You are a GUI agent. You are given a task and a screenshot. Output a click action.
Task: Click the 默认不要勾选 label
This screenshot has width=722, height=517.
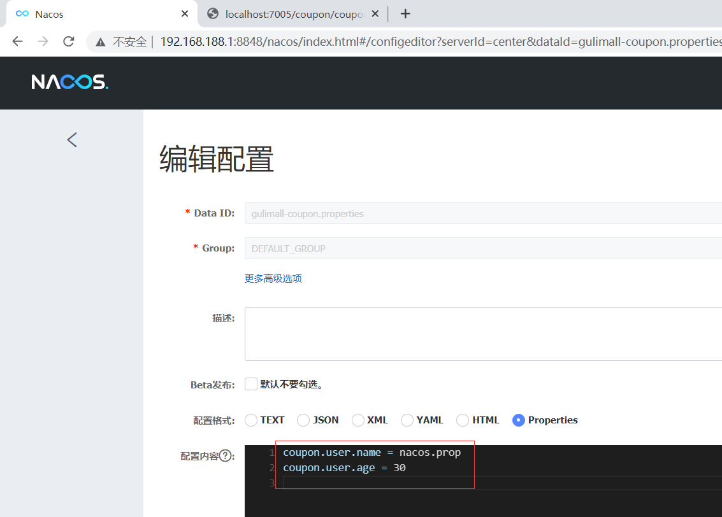291,384
